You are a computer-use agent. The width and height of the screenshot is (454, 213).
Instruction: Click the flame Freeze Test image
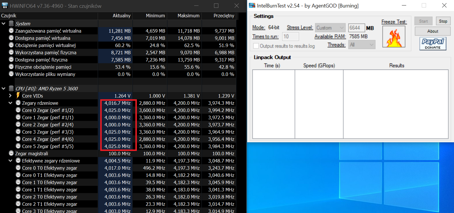(x=394, y=37)
